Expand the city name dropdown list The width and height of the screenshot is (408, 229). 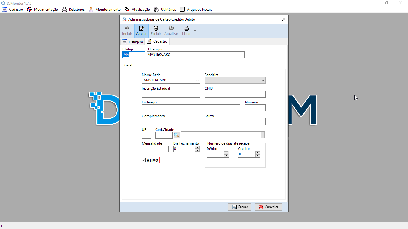tap(263, 135)
